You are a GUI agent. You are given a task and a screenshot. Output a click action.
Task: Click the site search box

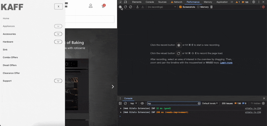[89, 19]
